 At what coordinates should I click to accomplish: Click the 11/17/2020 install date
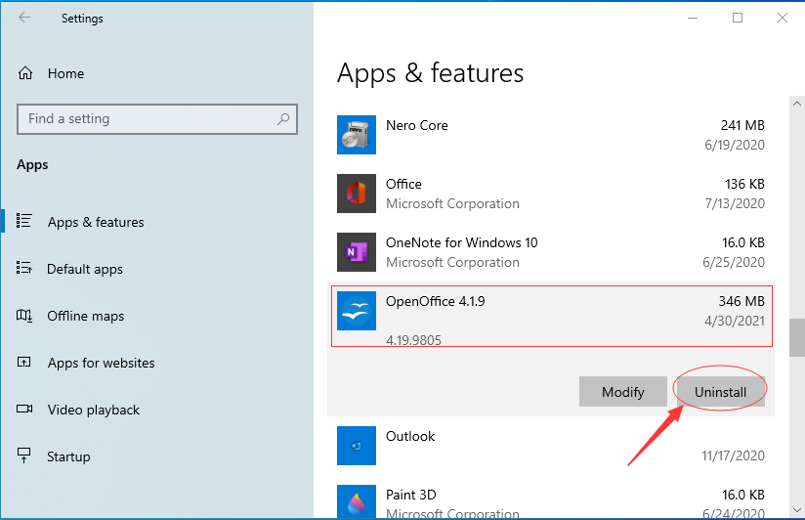coord(733,455)
